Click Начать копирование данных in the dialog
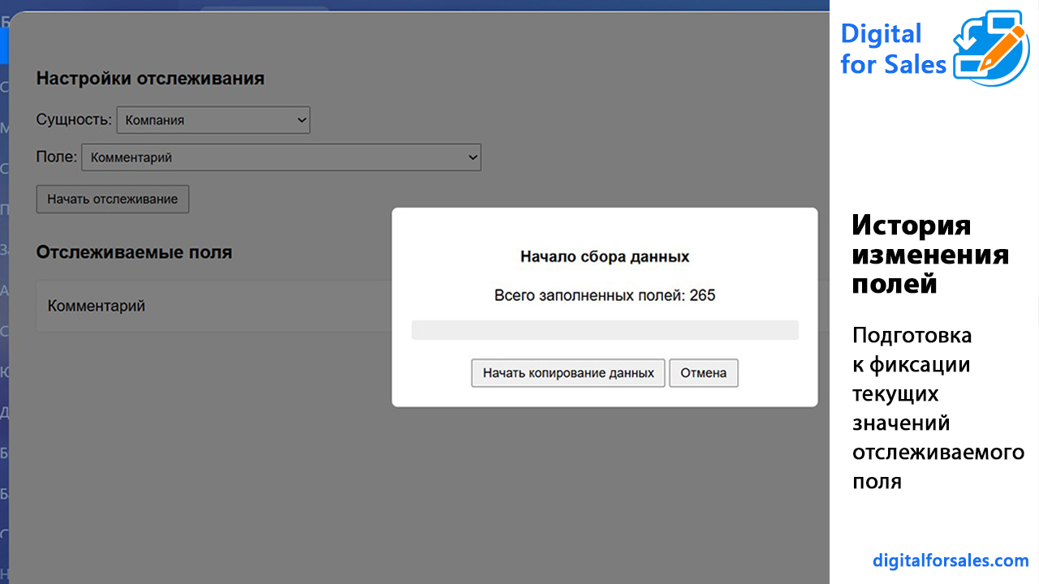Screen dimensions: 1039x584 click(568, 373)
